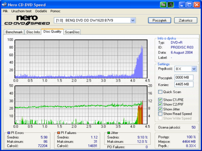Click PI Failures Całość value 14691
Viewport: 202px width, 151px height.
coord(92,146)
